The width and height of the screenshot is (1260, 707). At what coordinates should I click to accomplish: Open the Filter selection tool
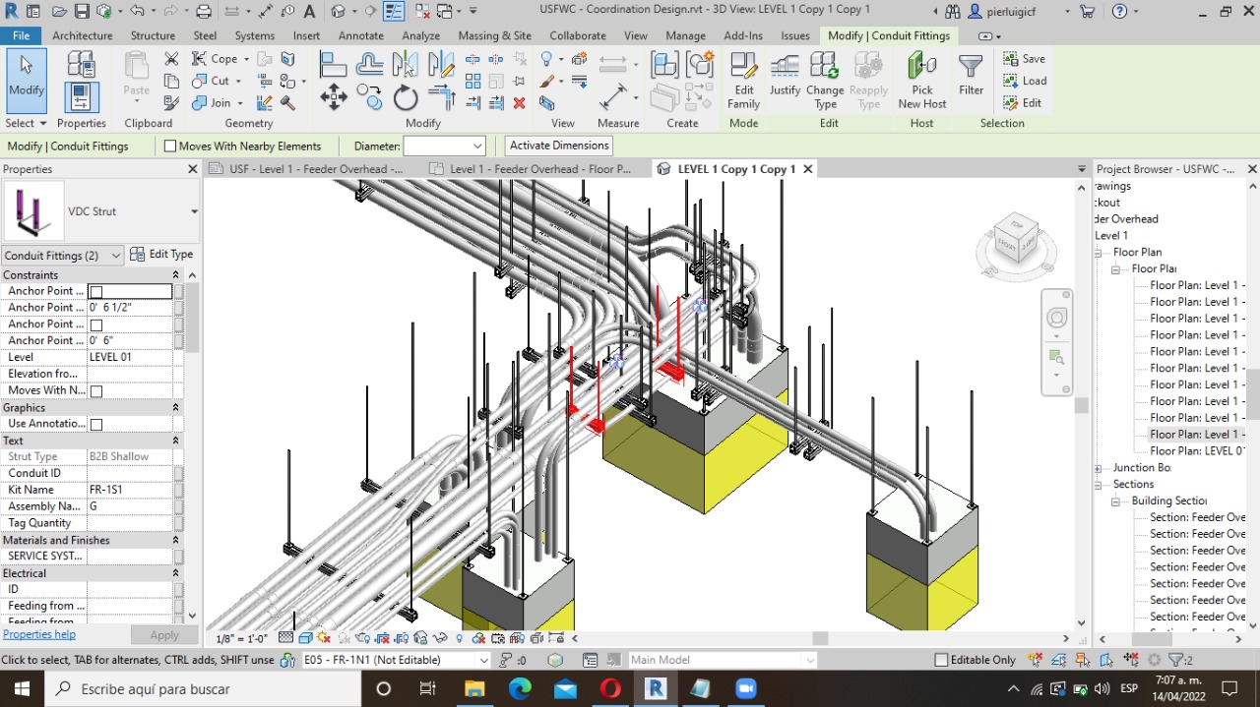coord(971,76)
